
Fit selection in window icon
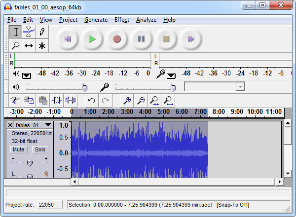pyautogui.click(x=154, y=100)
